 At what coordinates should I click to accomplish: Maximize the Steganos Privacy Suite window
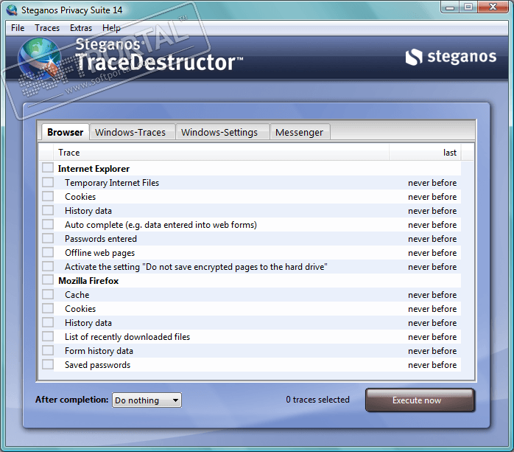[x=468, y=7]
